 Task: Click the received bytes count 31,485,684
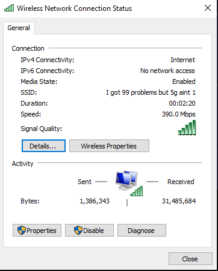pos(179,201)
